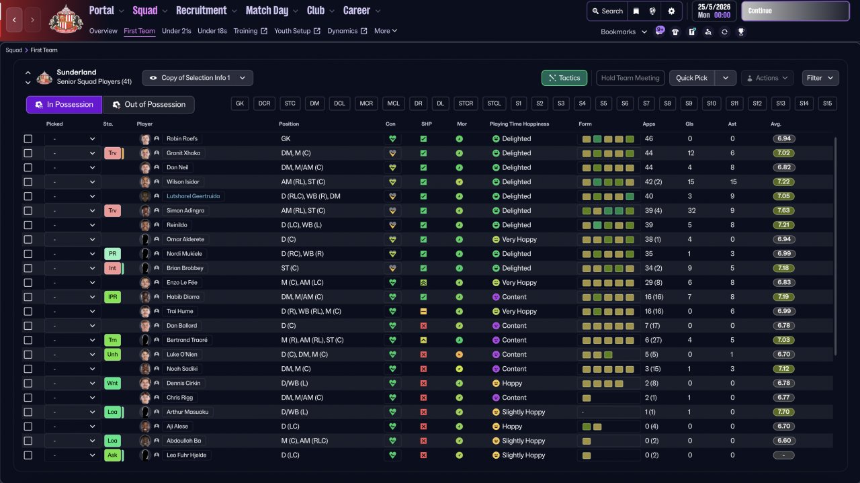The width and height of the screenshot is (860, 483).
Task: Open the Recruitment menu
Action: tap(206, 11)
